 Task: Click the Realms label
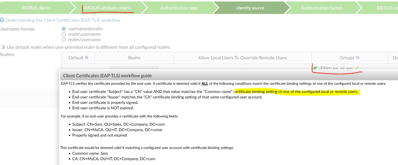pos(7,54)
